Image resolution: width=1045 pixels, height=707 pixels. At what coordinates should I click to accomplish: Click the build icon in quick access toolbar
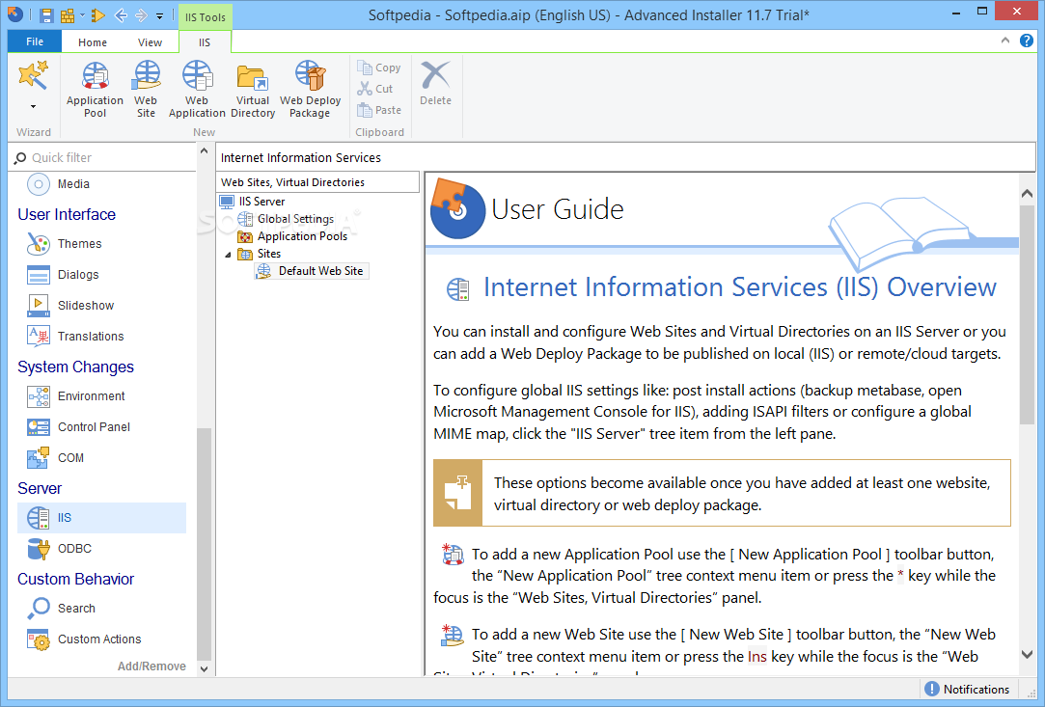point(68,14)
